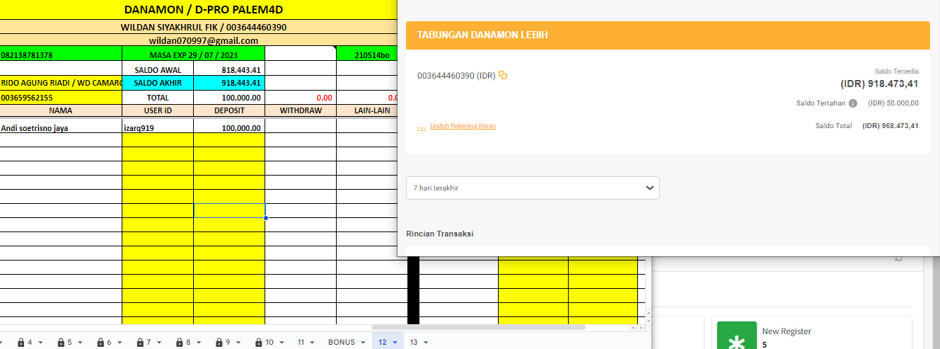This screenshot has width=940, height=349.
Task: Switch to sheet tab 13
Action: (x=414, y=343)
